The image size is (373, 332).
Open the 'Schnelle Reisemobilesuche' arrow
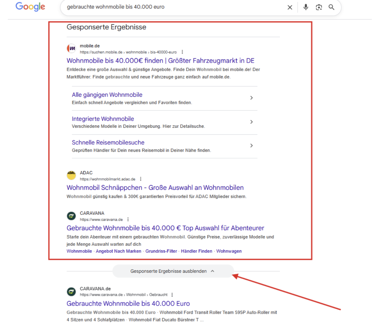[252, 146]
